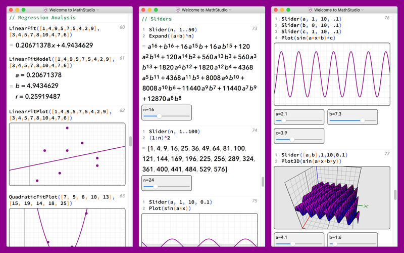Click entry number 60 label

point(122,27)
